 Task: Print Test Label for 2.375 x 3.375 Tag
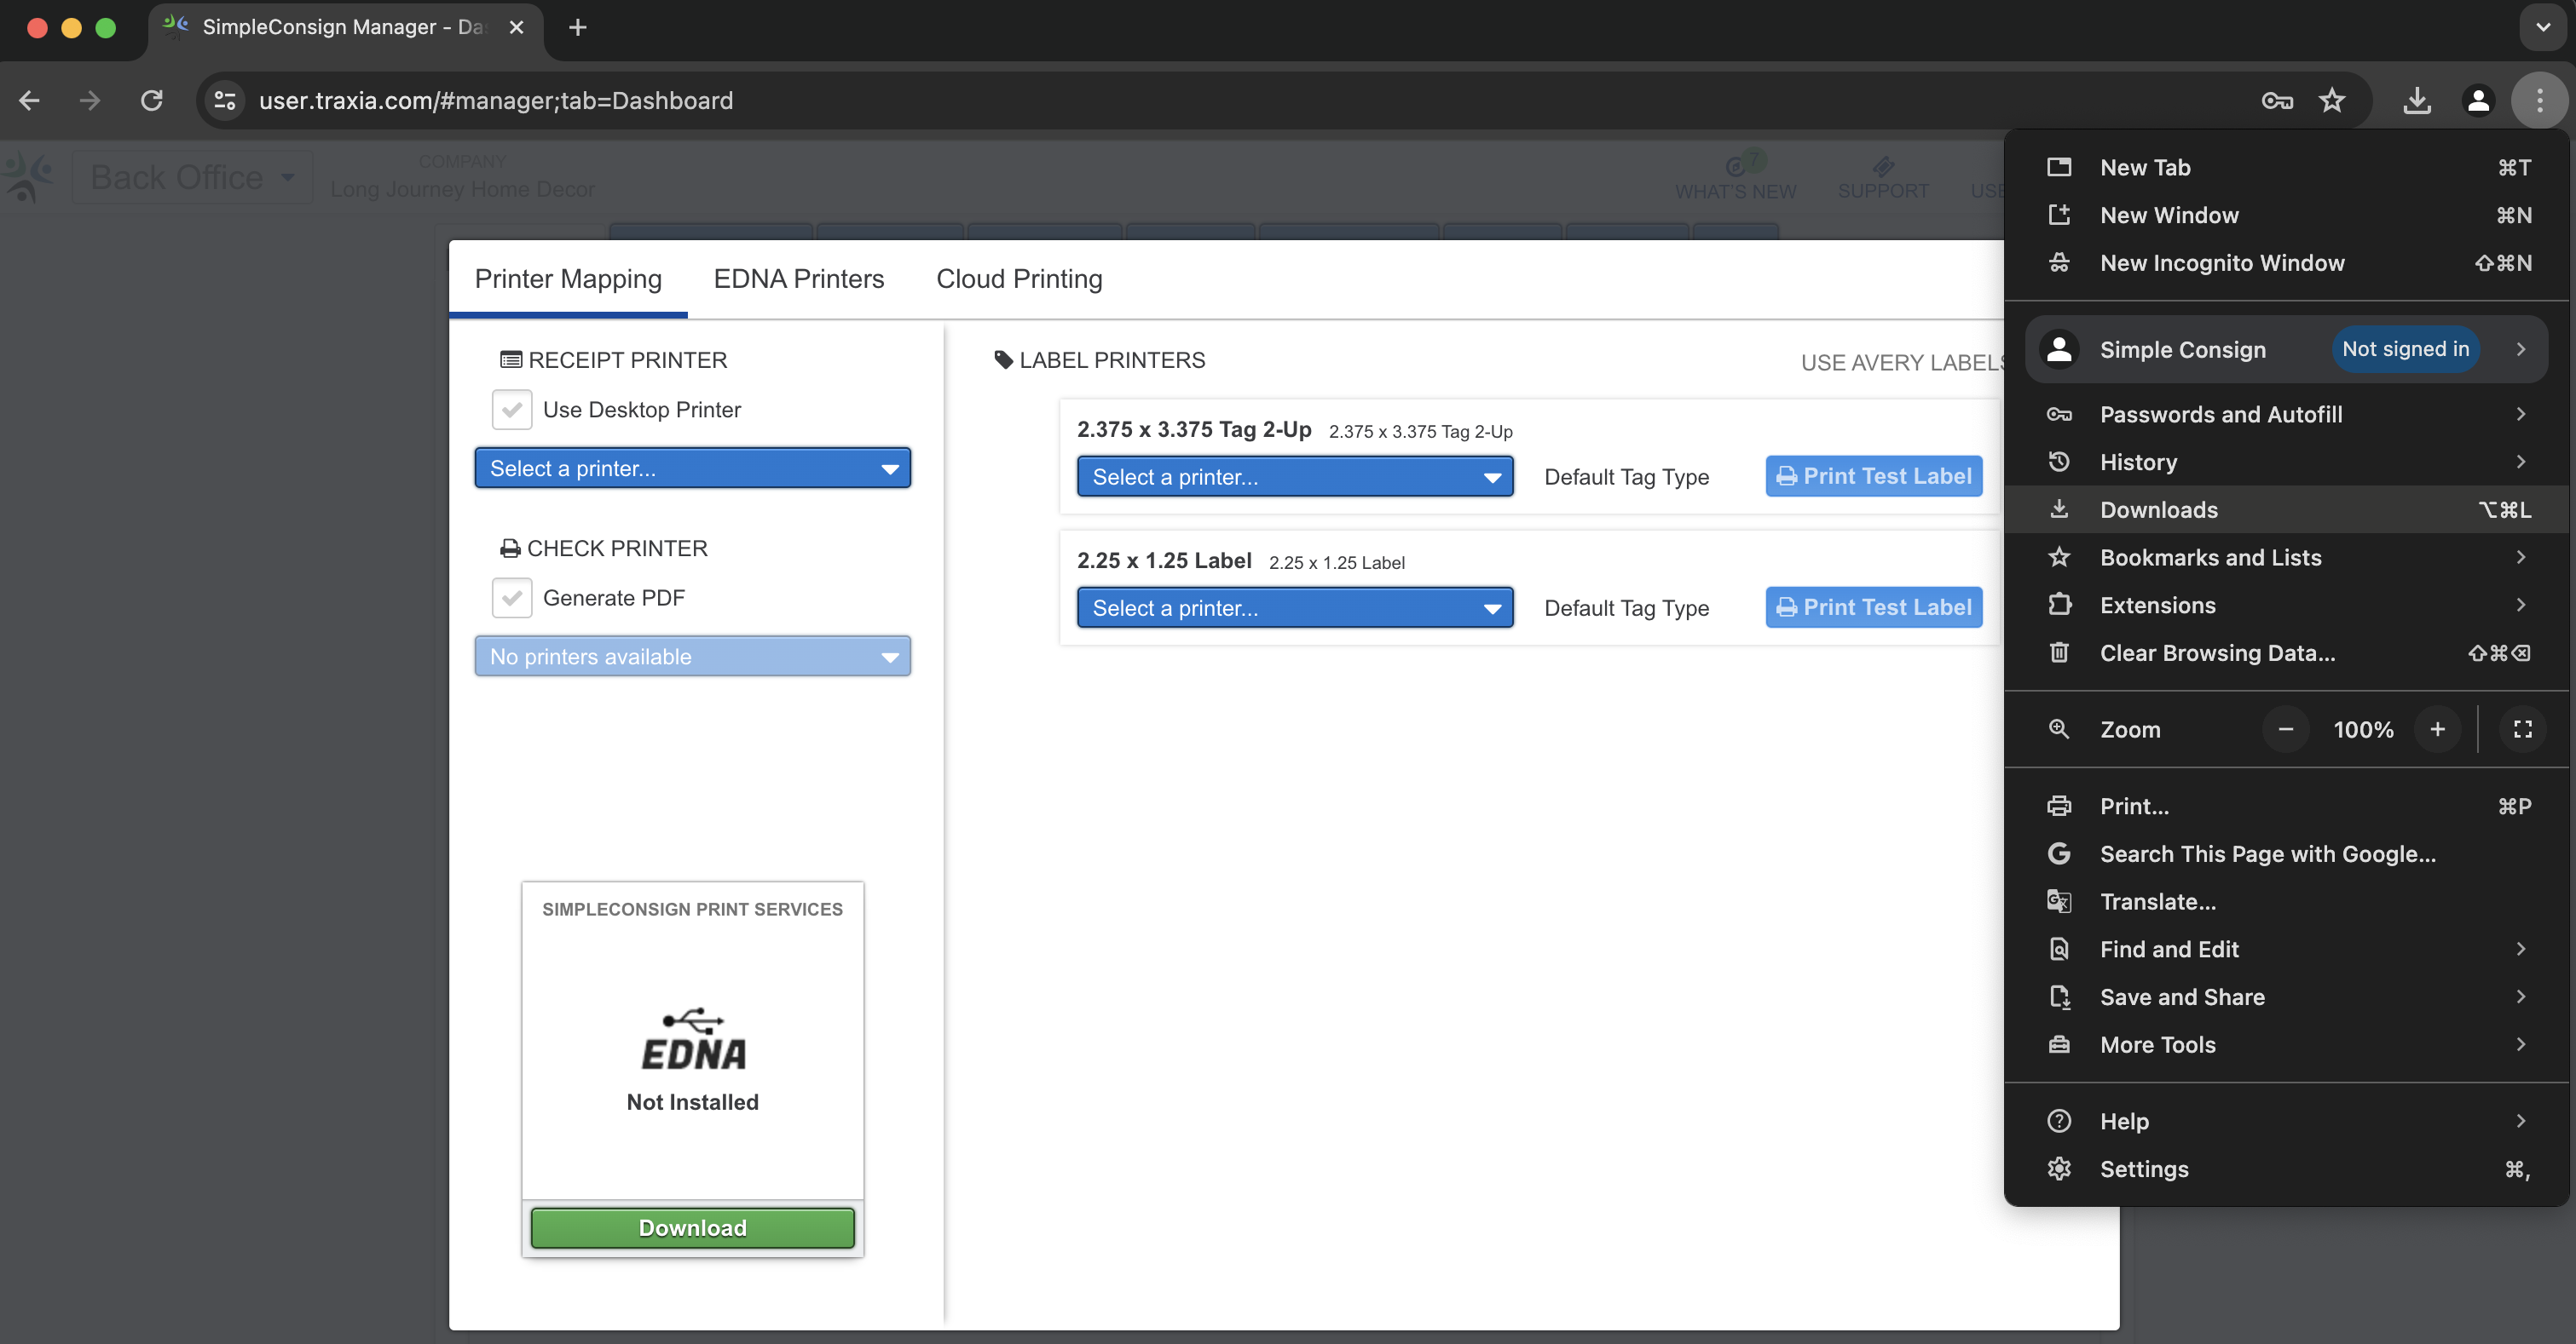(x=1874, y=477)
